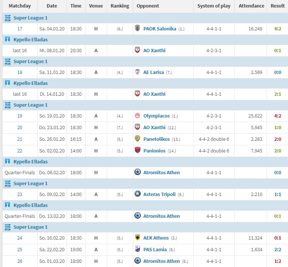Click Kypello Elladas cup icon above 13.02.20 match

tap(8, 205)
